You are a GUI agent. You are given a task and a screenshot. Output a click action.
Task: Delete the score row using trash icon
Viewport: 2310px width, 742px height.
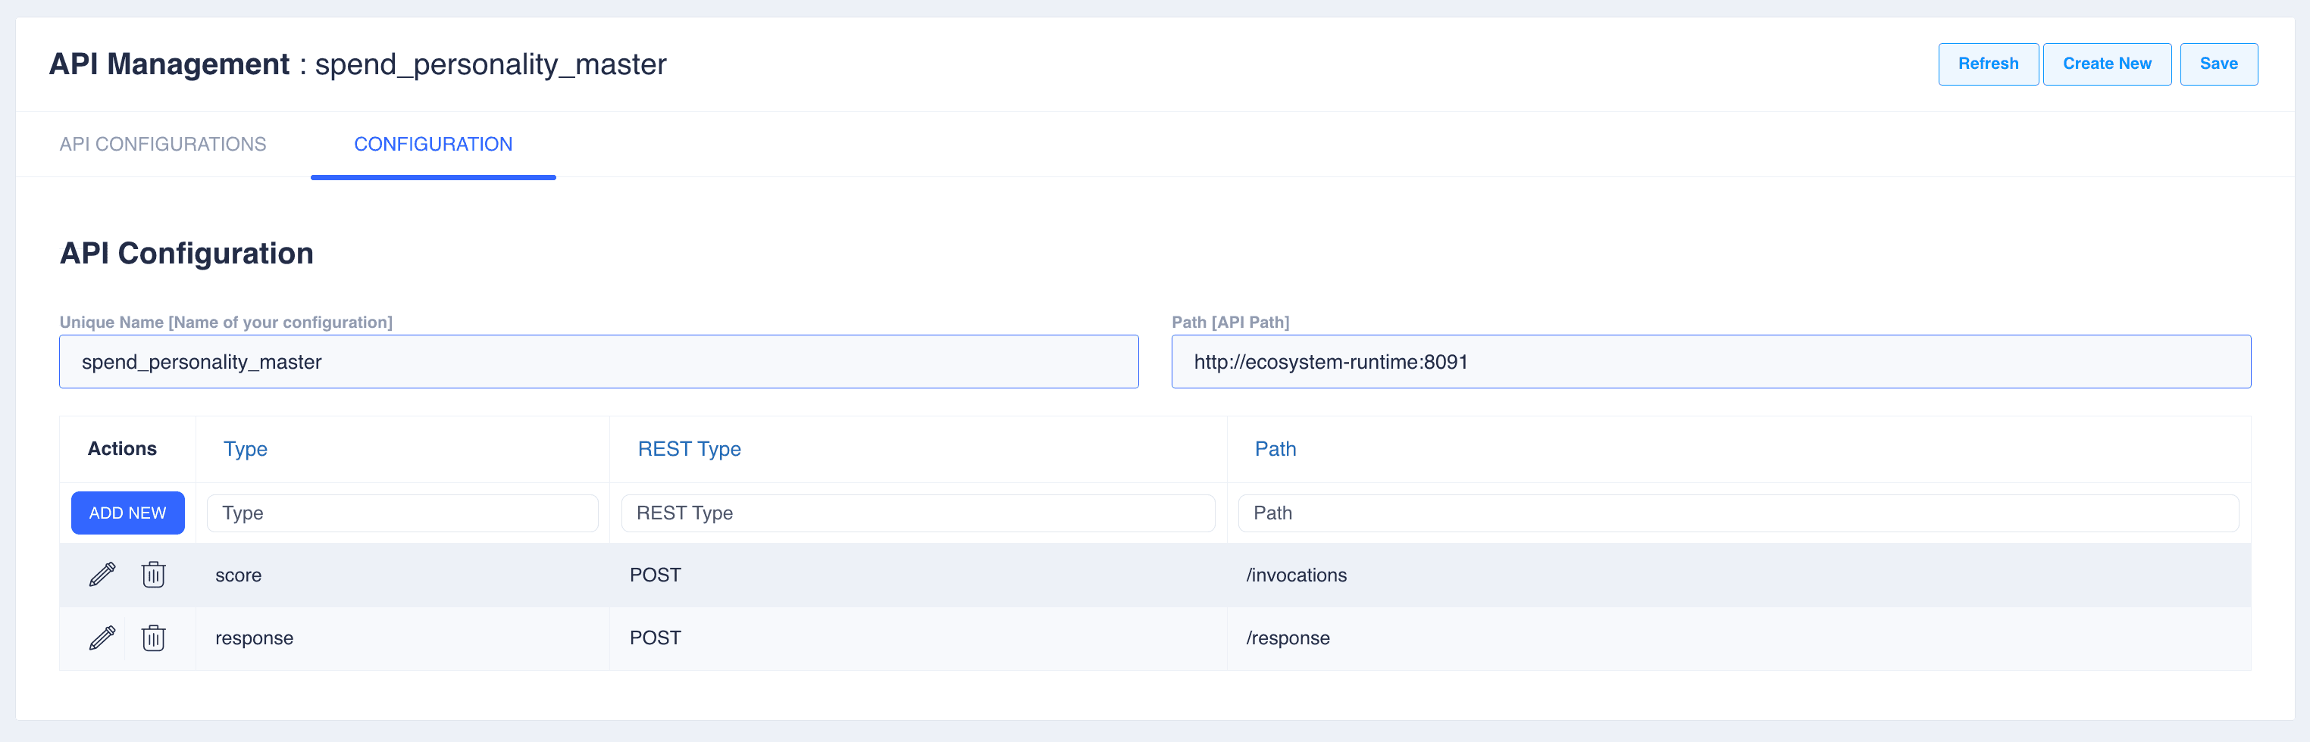pos(153,575)
